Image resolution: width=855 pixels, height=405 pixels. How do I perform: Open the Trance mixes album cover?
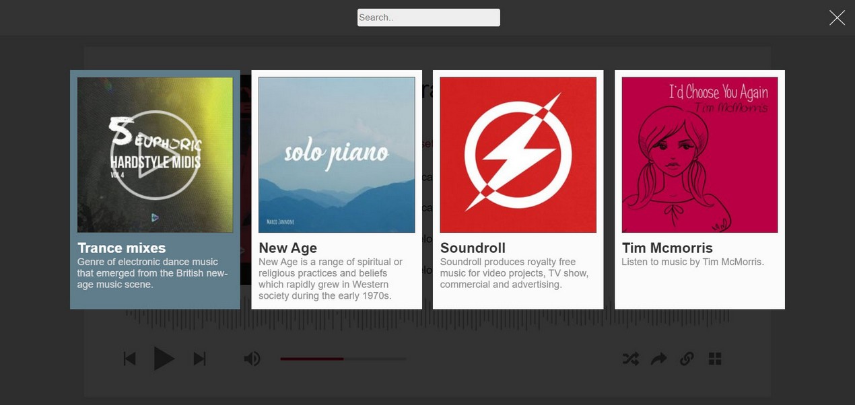(x=155, y=155)
